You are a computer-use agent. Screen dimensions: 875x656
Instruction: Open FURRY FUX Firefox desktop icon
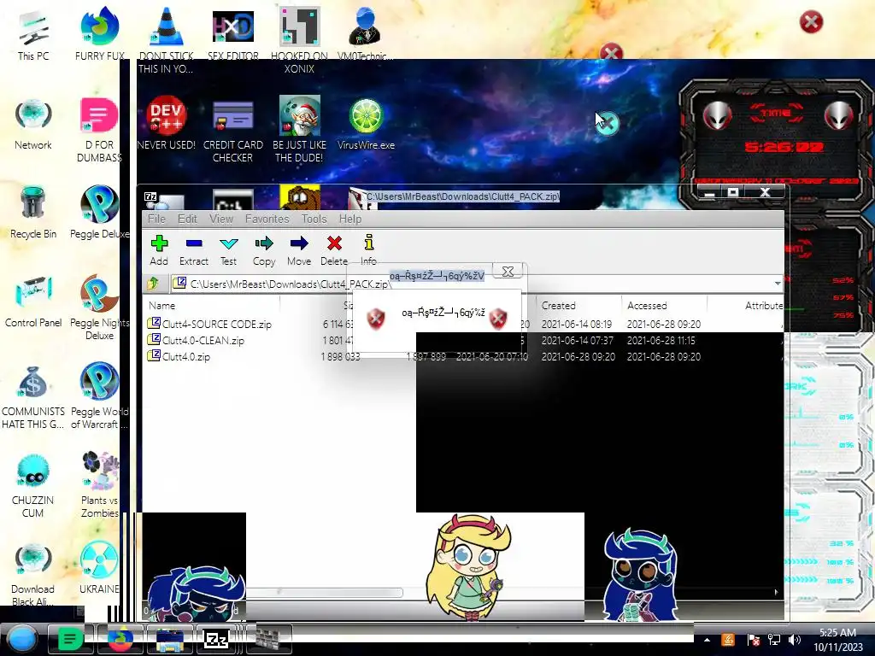pos(100,34)
